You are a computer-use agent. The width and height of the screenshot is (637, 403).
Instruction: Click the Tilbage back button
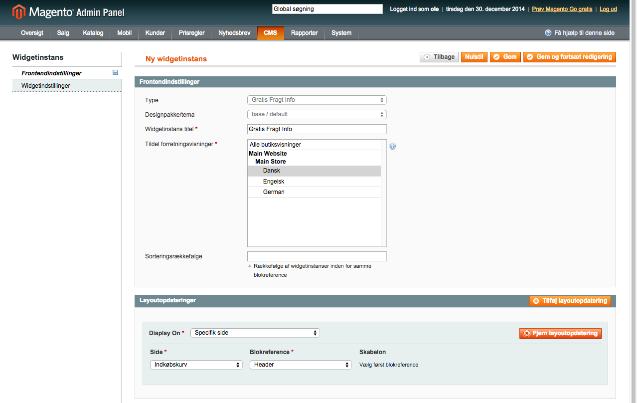(439, 57)
